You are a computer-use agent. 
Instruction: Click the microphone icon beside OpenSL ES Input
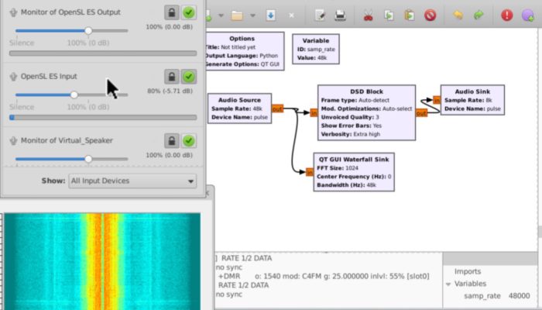13,77
